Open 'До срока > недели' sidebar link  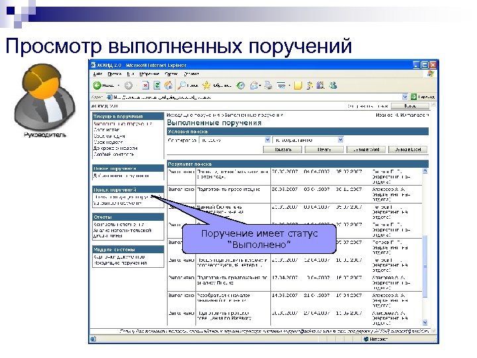[x=115, y=149]
